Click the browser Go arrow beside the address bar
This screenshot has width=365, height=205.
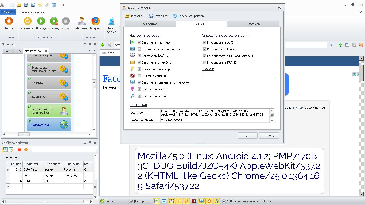point(332,45)
